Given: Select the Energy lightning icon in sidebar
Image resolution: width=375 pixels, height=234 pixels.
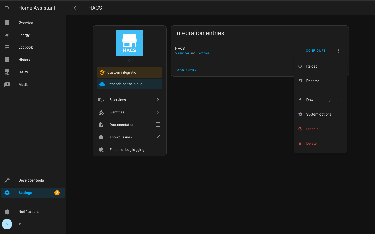Looking at the screenshot, I should point(7,35).
